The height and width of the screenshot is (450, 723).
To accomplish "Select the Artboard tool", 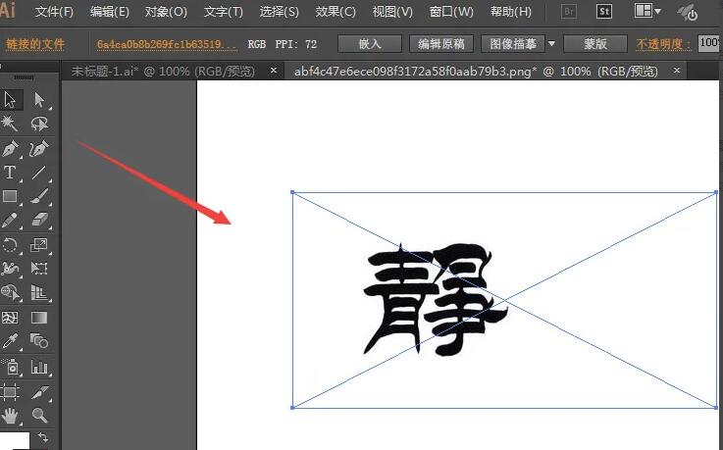I will coord(10,392).
